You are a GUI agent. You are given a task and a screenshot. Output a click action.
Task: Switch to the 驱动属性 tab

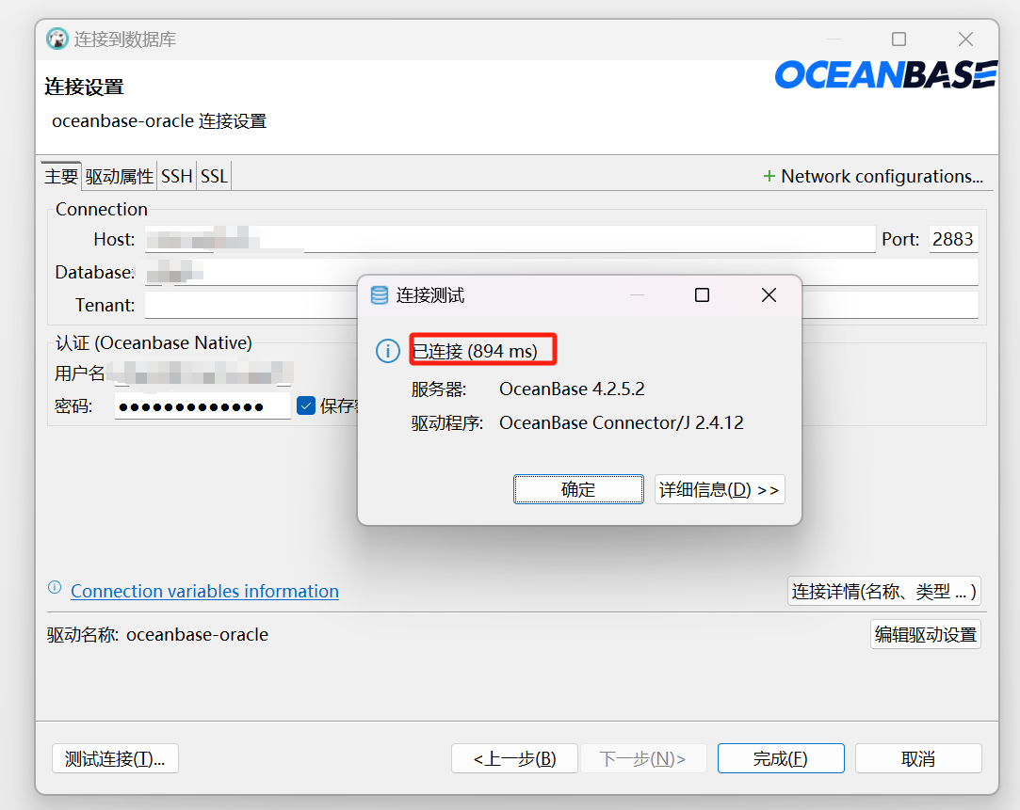coord(119,176)
